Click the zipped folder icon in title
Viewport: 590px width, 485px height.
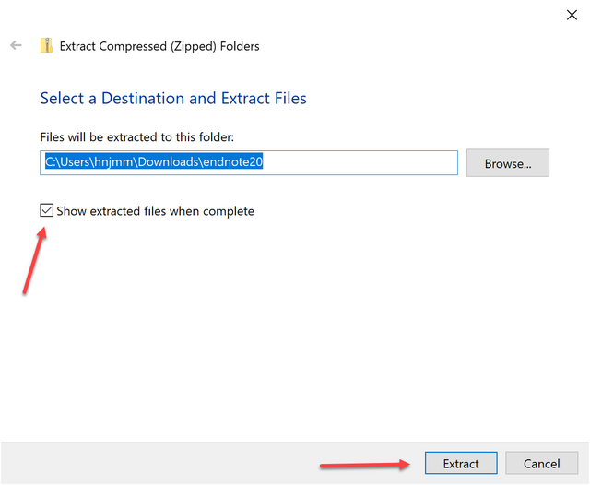tap(46, 45)
